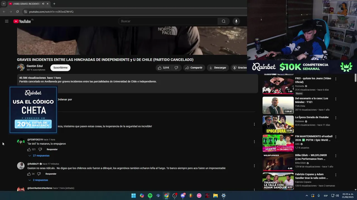Mute the tab via speaker icon
Viewport: 357px width, 200px height.
pyautogui.click(x=43, y=4)
